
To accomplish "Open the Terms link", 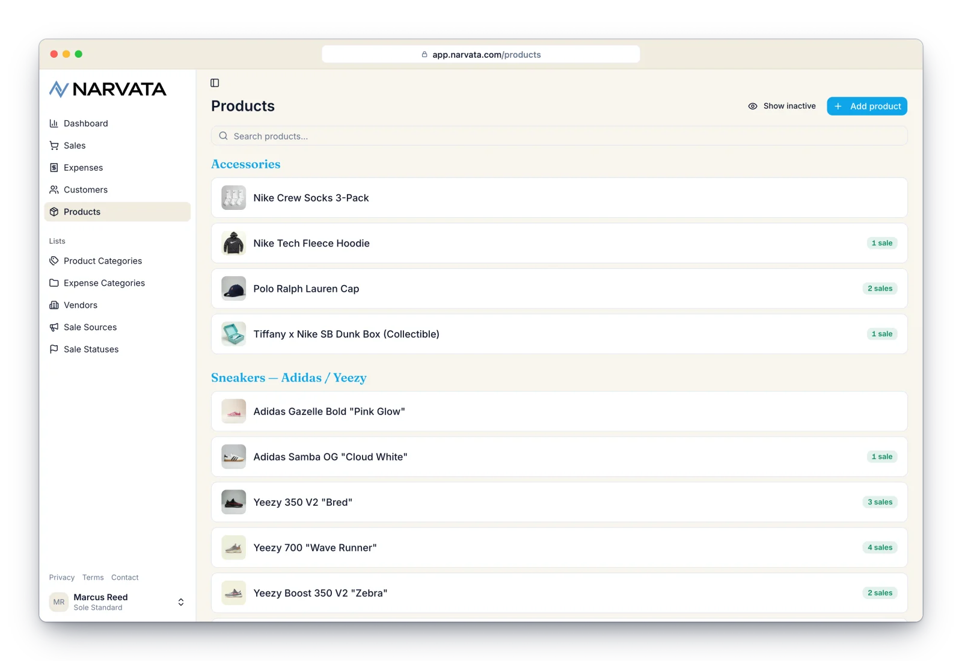I will 93,577.
